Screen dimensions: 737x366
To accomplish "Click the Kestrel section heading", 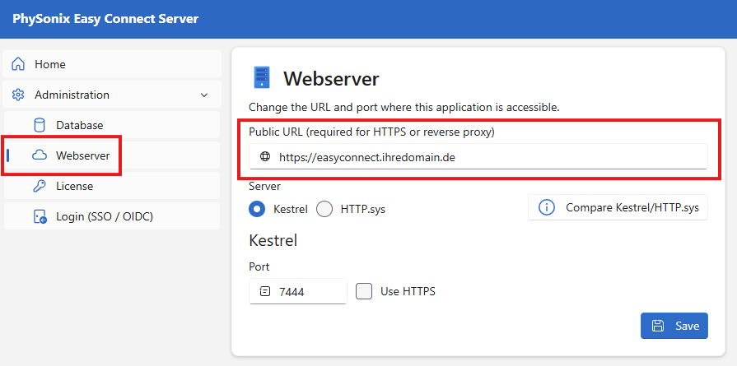I will tap(273, 241).
